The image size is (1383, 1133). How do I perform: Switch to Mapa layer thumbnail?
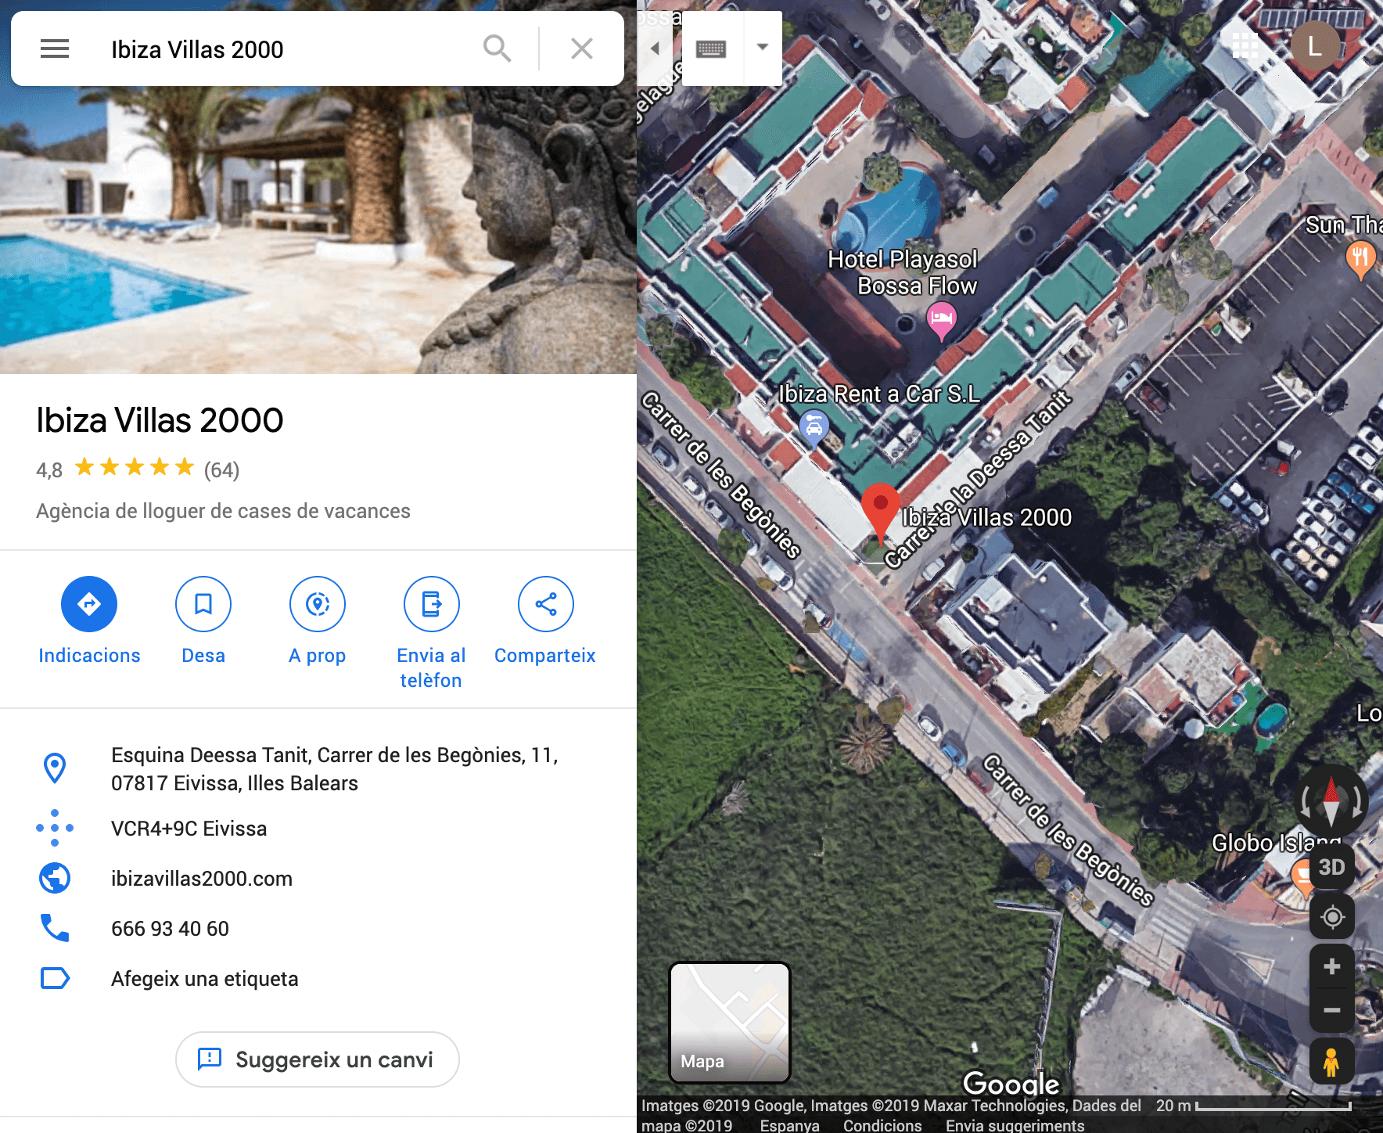coord(730,1022)
